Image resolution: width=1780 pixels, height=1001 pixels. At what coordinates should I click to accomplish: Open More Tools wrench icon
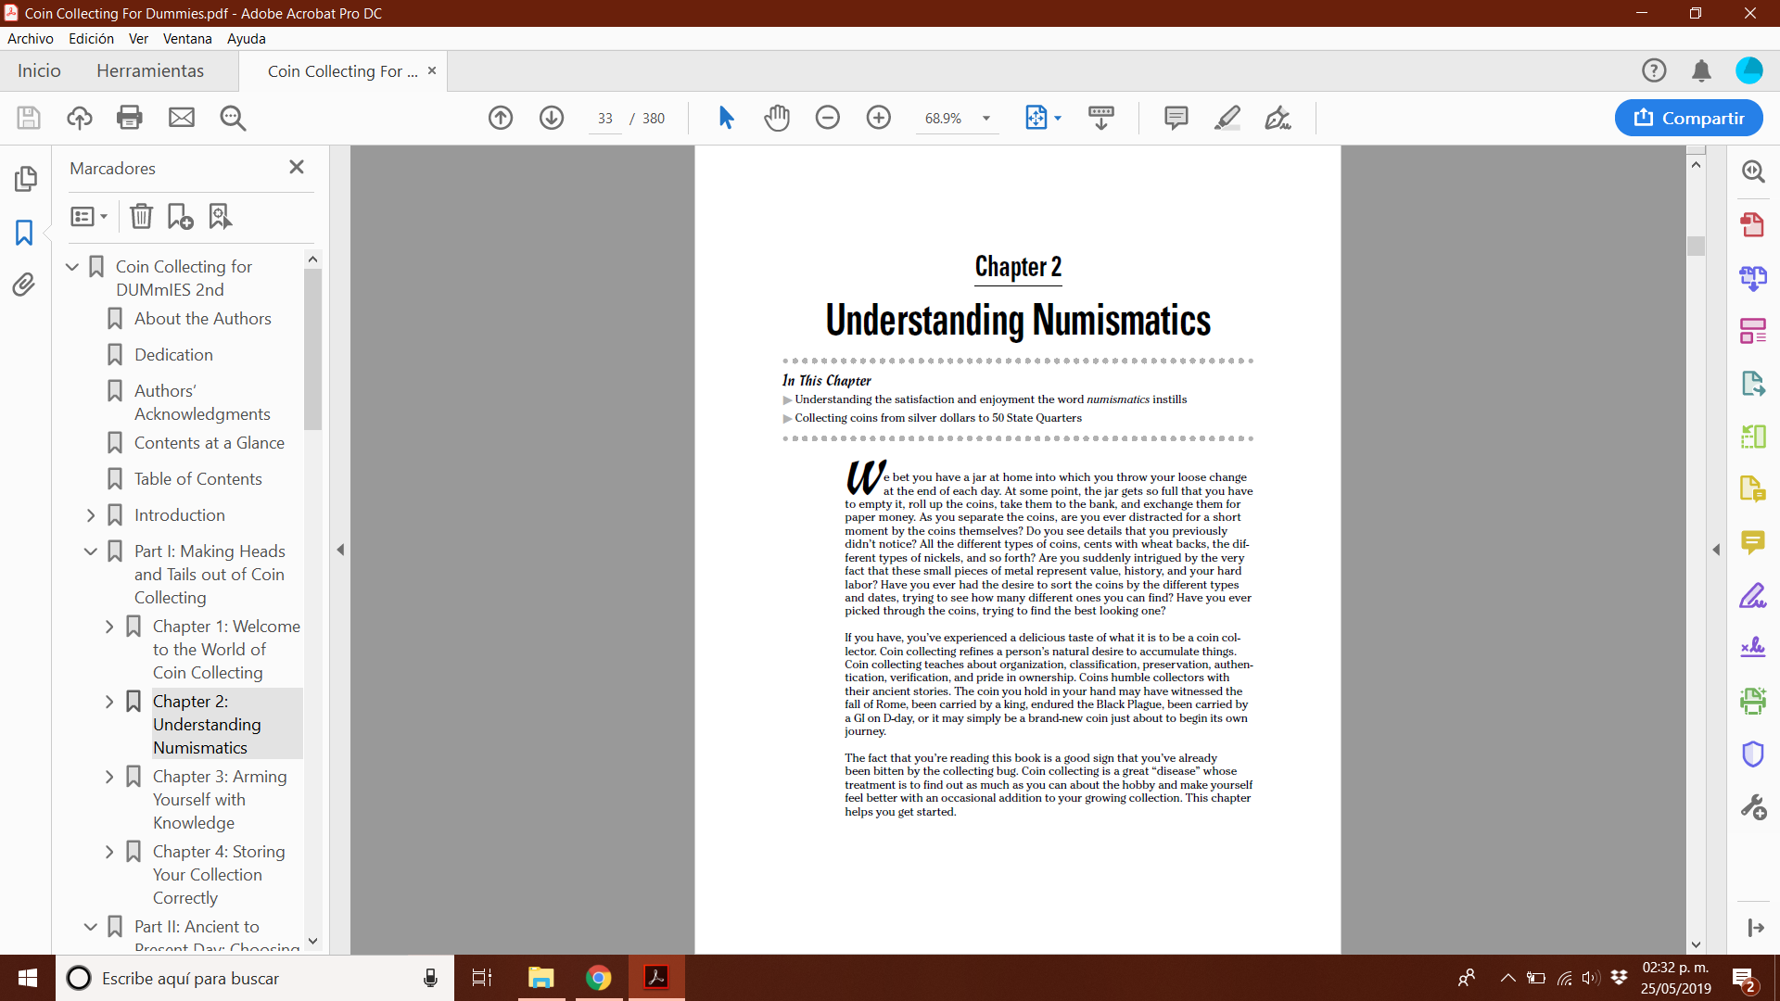1752,807
